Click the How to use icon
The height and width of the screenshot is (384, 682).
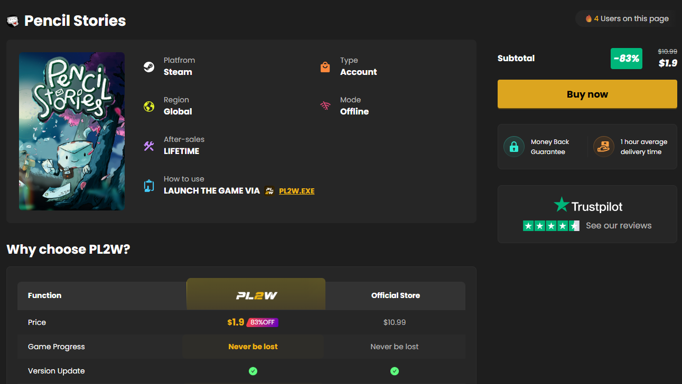(x=149, y=186)
